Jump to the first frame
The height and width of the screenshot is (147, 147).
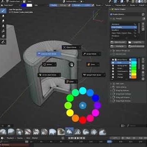(x=69, y=138)
